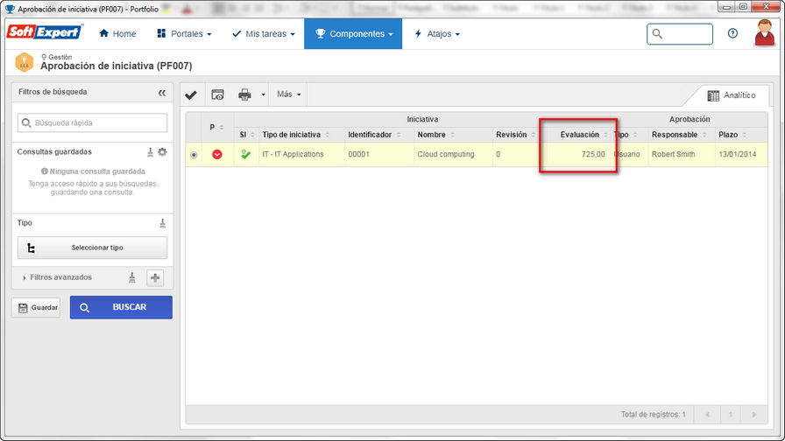Viewport: 785px width, 441px height.
Task: Click the approve checkmark toolbar icon
Action: tap(191, 94)
